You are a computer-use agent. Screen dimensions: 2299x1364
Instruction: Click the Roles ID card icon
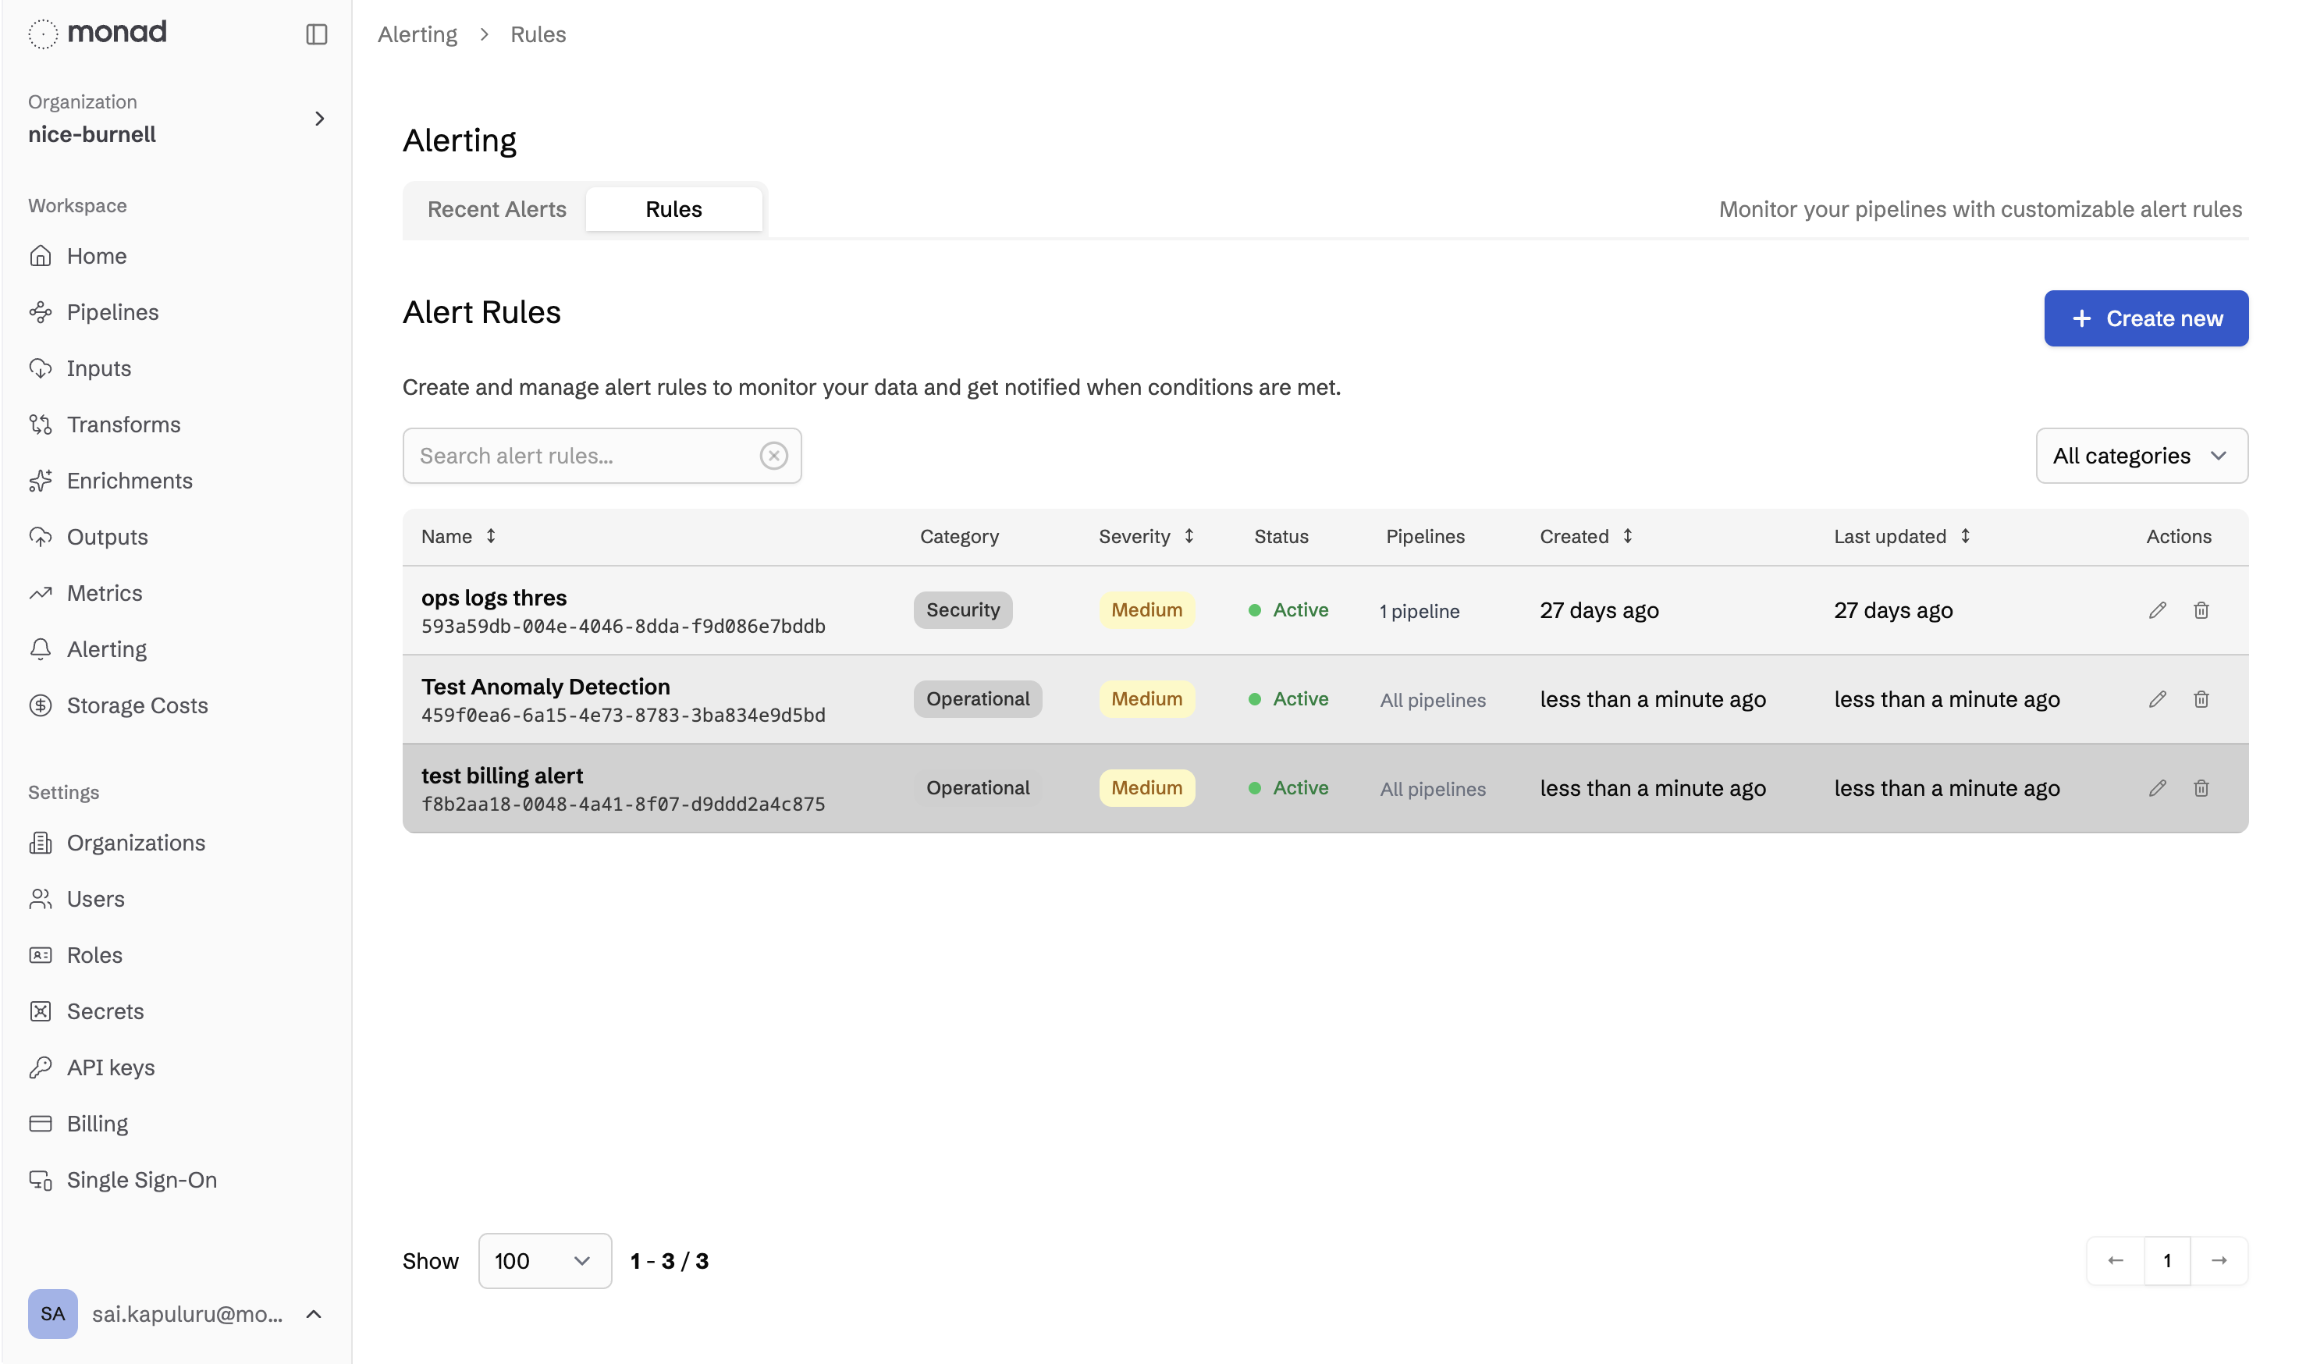41,955
